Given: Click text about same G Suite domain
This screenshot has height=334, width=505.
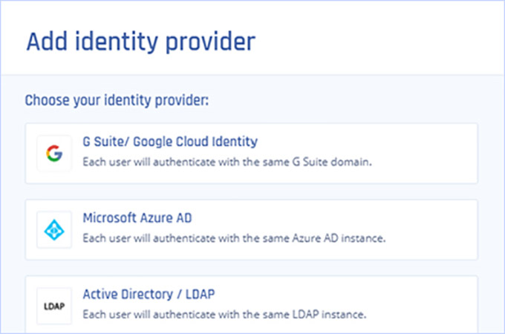Looking at the screenshot, I should pyautogui.click(x=227, y=162).
